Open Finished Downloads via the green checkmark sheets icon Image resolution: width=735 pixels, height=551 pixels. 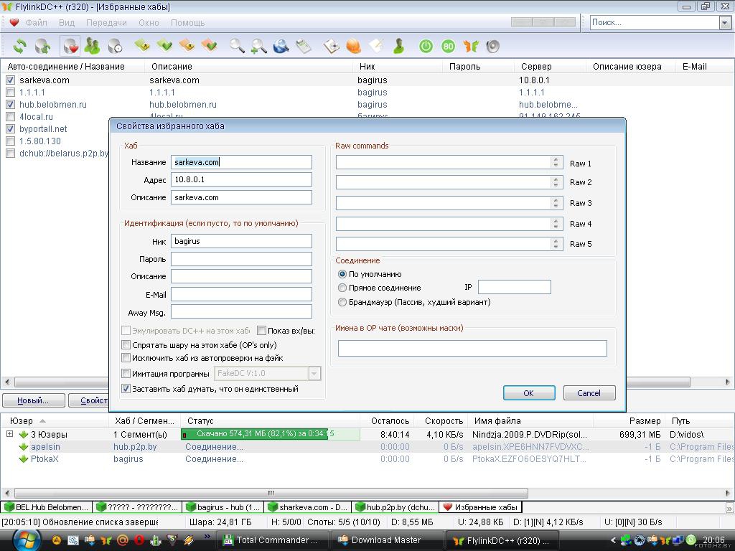pos(164,46)
